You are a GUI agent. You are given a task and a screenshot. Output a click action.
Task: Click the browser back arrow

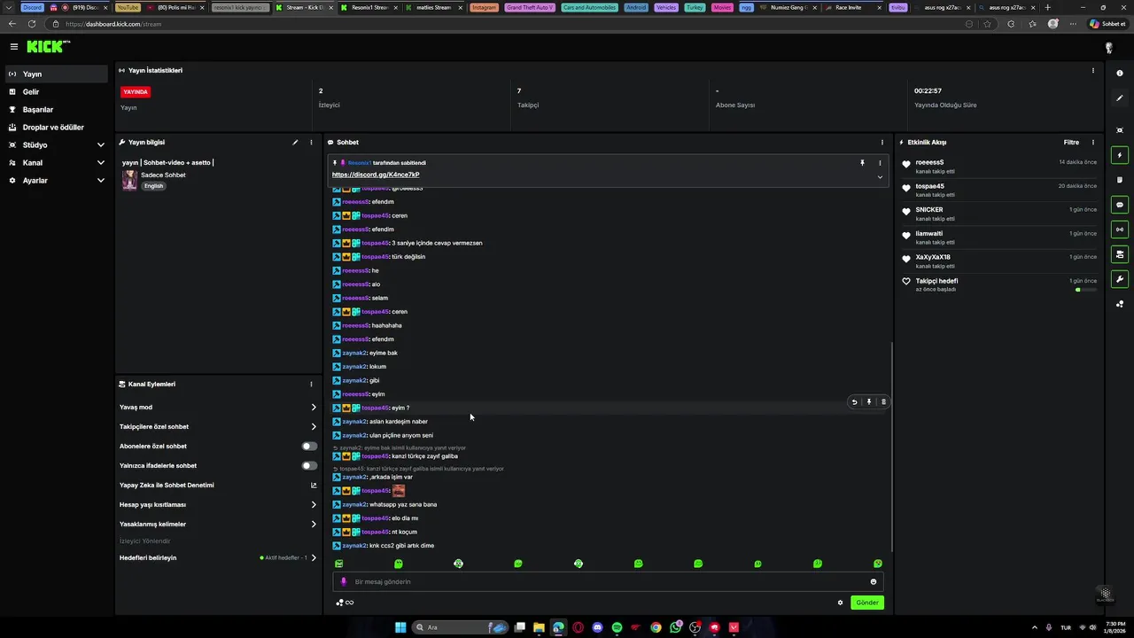(12, 24)
